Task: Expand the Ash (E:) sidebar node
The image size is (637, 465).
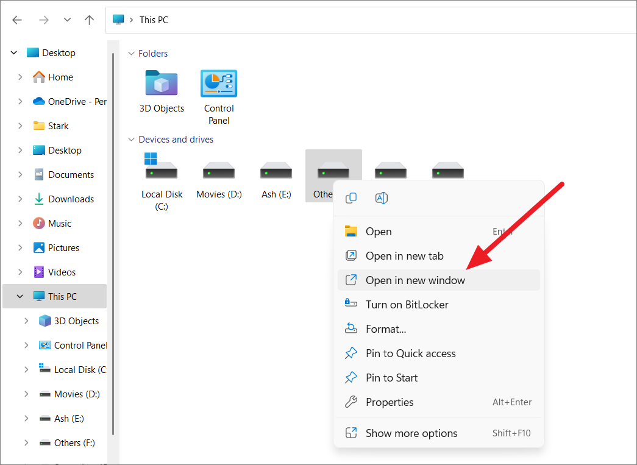Action: (x=26, y=418)
